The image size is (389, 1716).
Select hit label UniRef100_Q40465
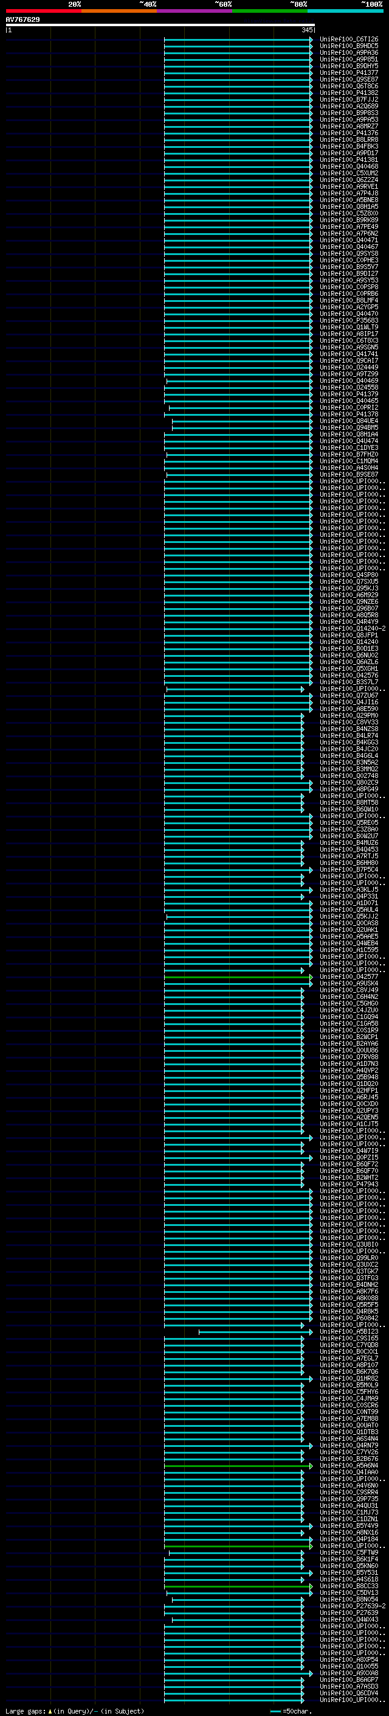coord(349,401)
